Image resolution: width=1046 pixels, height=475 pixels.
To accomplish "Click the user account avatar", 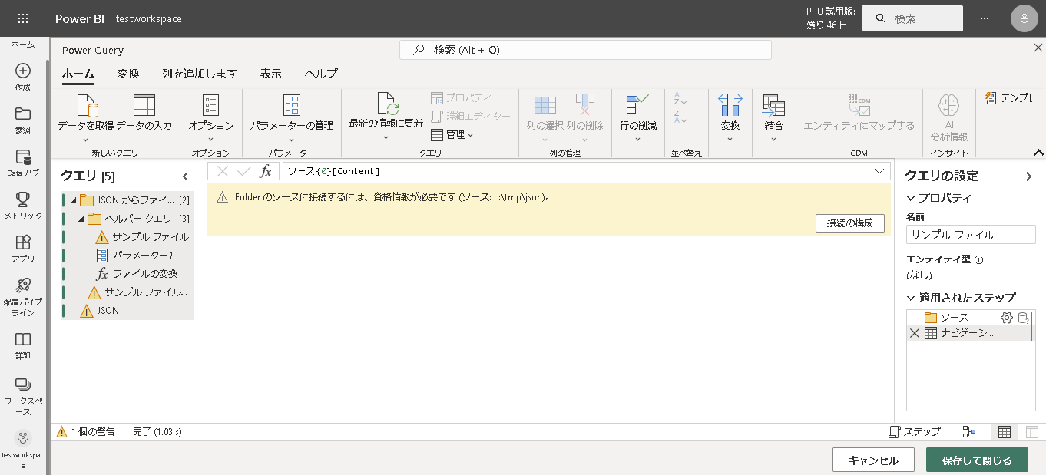I will [x=1024, y=18].
